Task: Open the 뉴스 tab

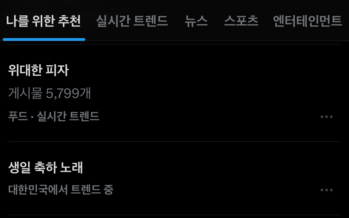Action: tap(196, 21)
